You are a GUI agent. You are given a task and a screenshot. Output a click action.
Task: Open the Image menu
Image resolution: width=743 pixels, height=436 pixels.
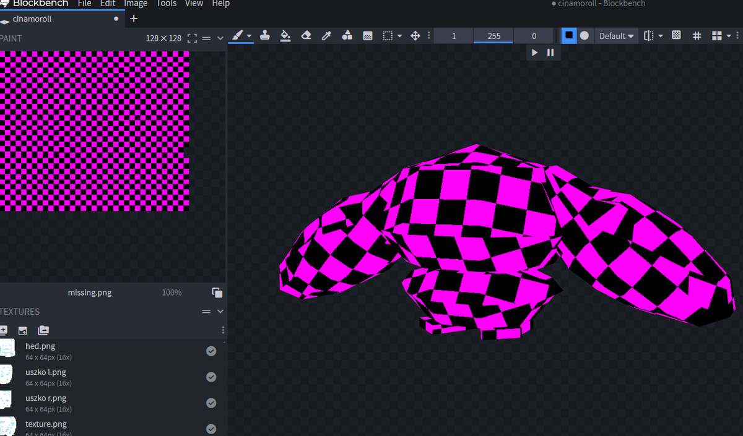tap(136, 3)
